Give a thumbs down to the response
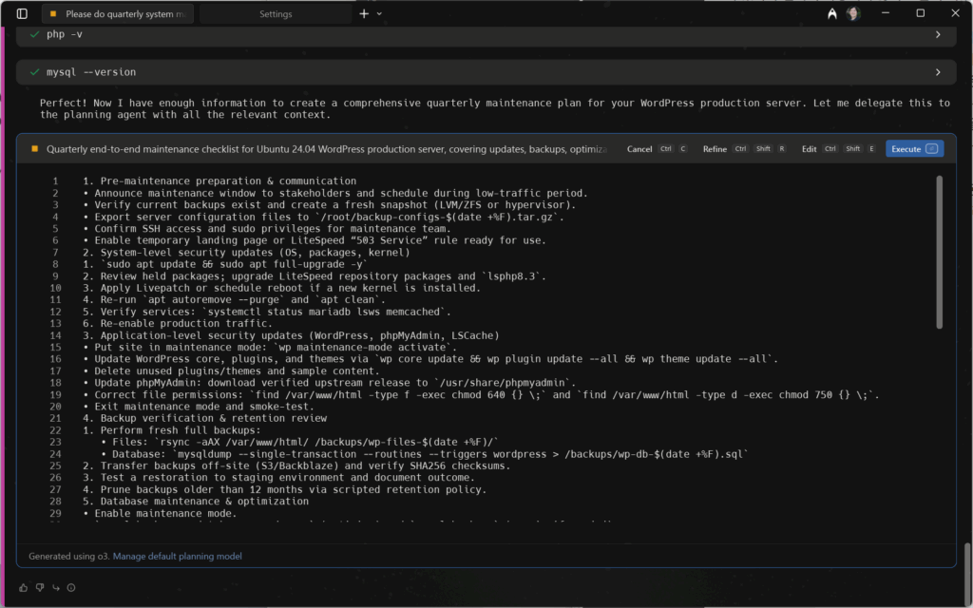Image resolution: width=973 pixels, height=608 pixels. click(40, 587)
